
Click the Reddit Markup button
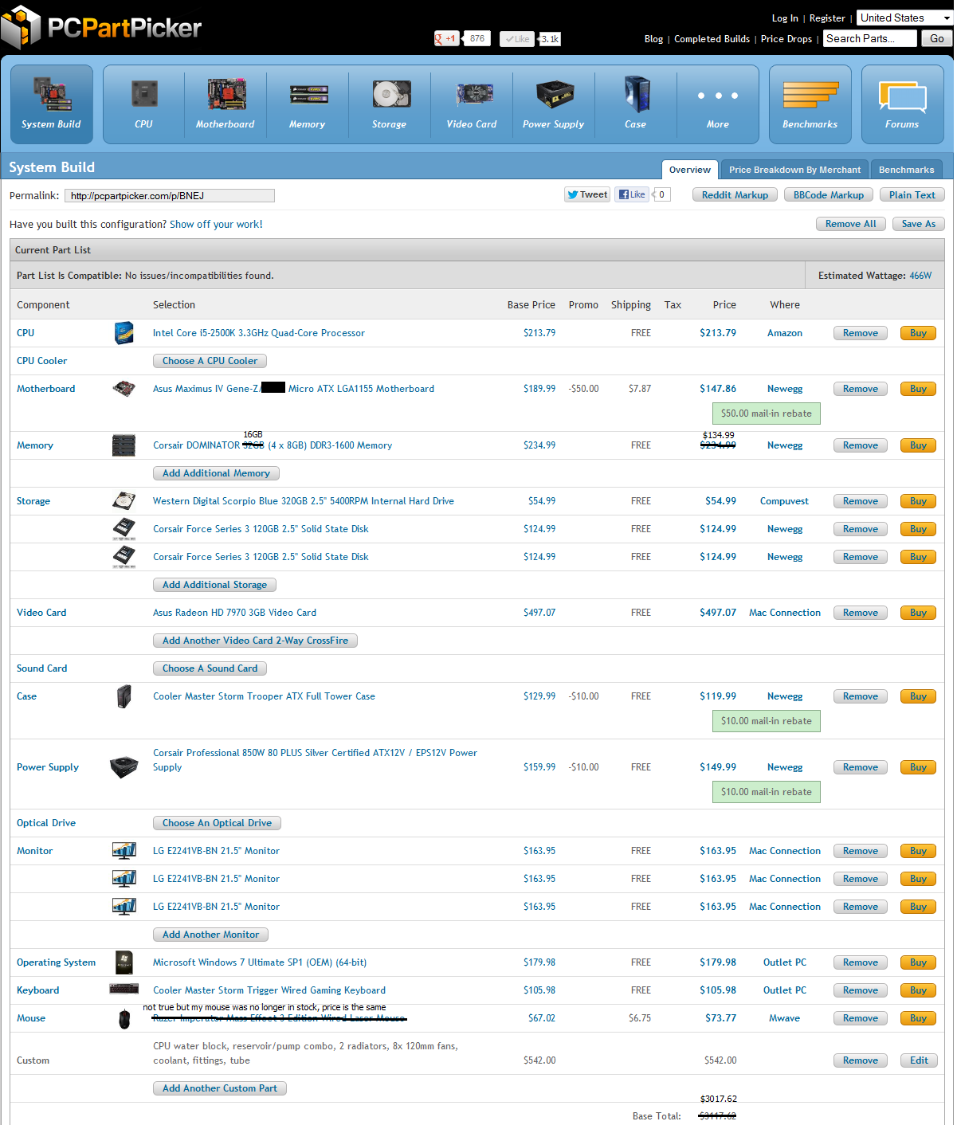735,194
